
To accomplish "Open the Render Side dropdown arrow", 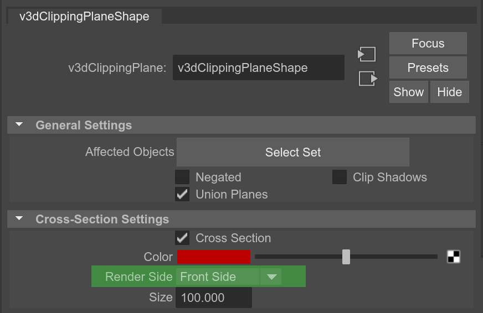I will 271,277.
